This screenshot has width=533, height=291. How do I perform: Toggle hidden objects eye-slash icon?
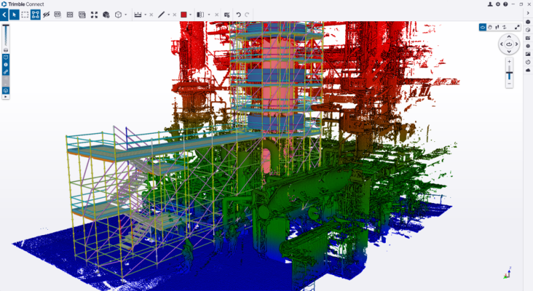(47, 14)
